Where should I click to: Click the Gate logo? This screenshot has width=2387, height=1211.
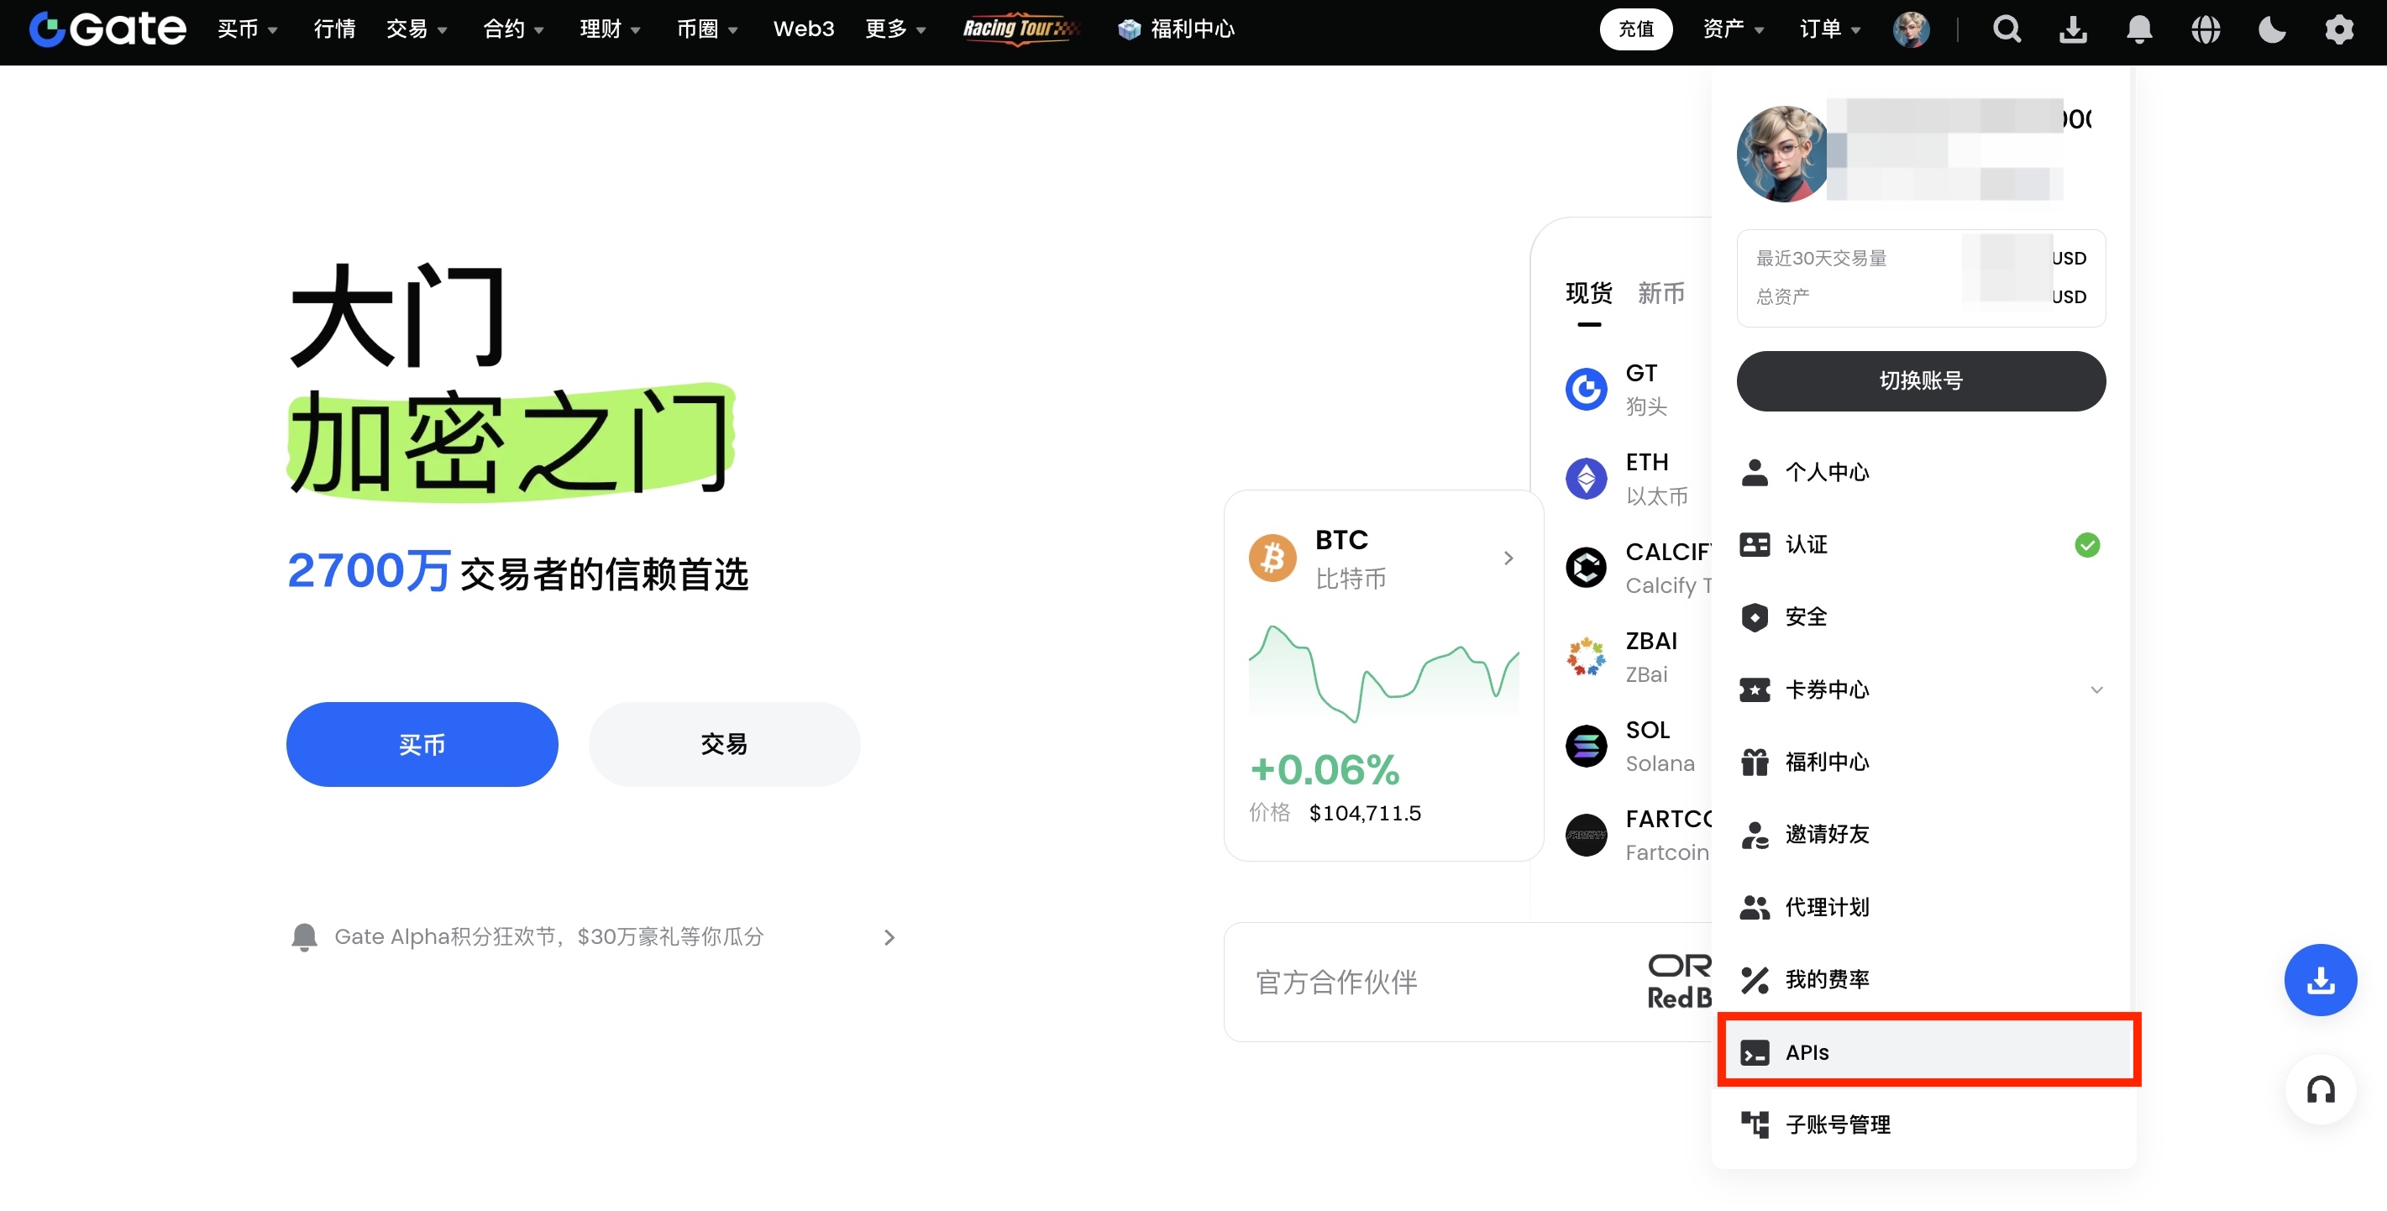pyautogui.click(x=108, y=29)
